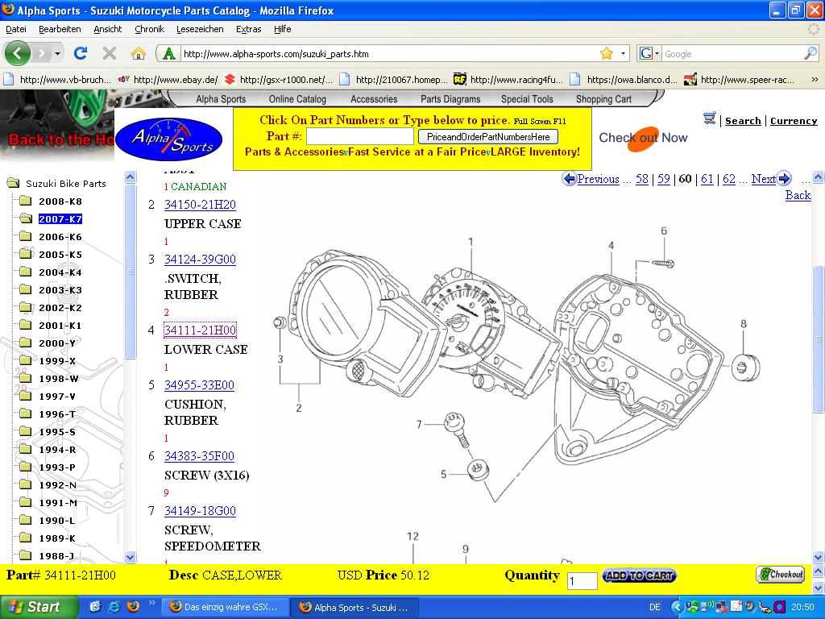Bookmark this page with the star icon
Viewport: 825px width, 619px height.
607,53
